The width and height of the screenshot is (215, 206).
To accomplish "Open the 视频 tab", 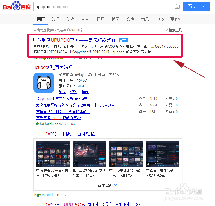I will pos(100,19).
